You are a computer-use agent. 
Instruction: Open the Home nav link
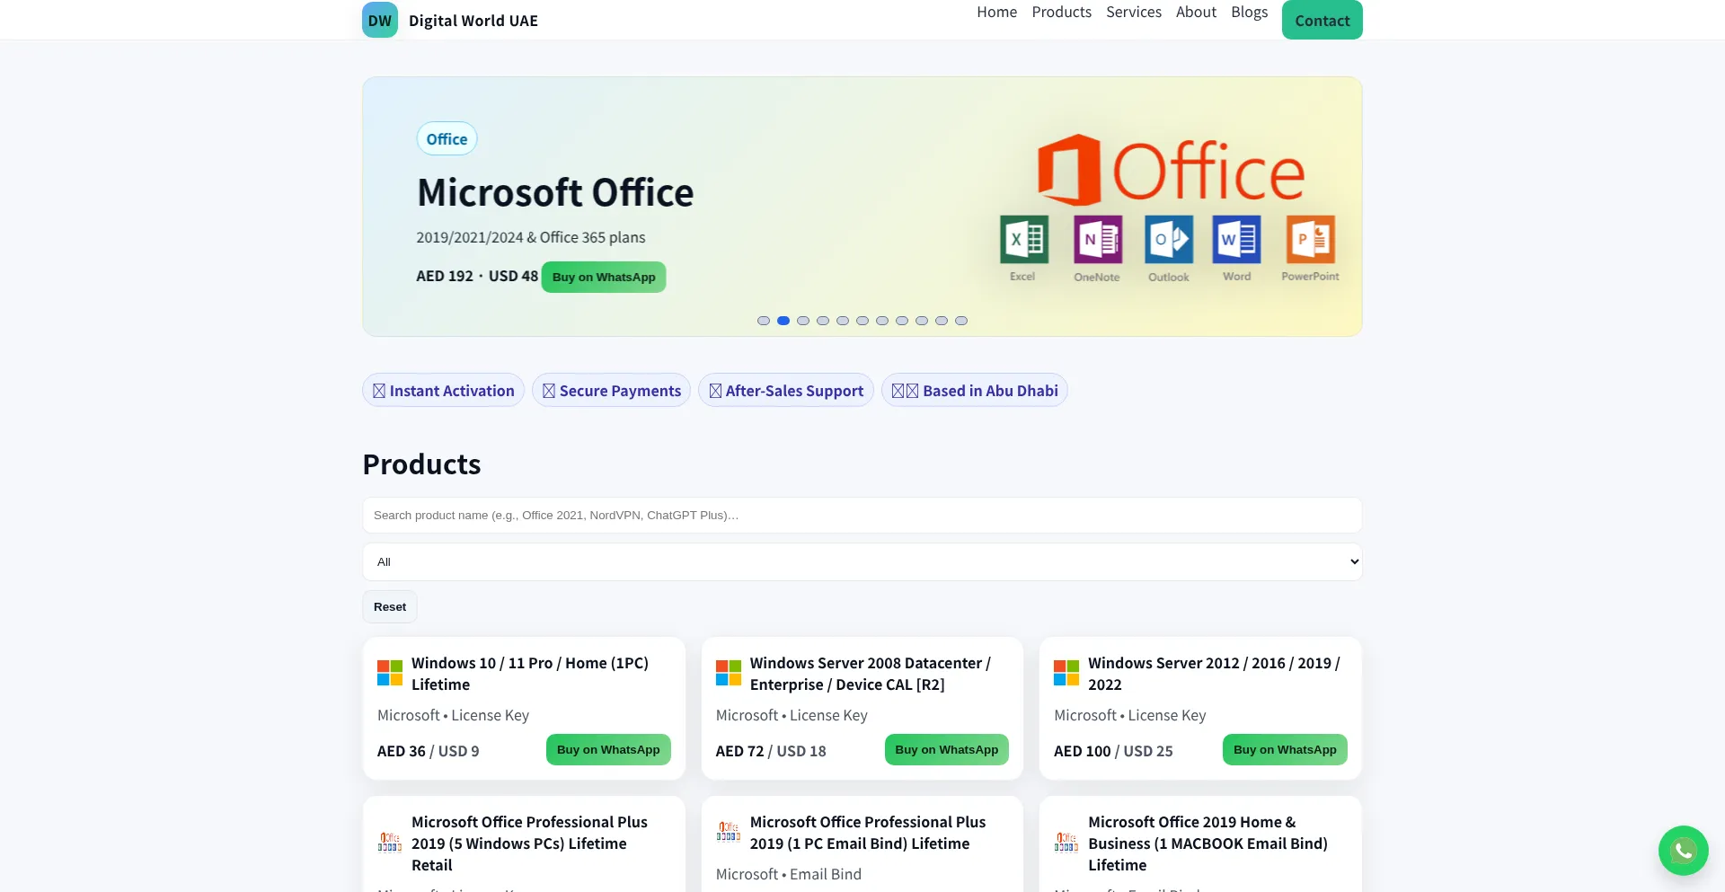997,12
